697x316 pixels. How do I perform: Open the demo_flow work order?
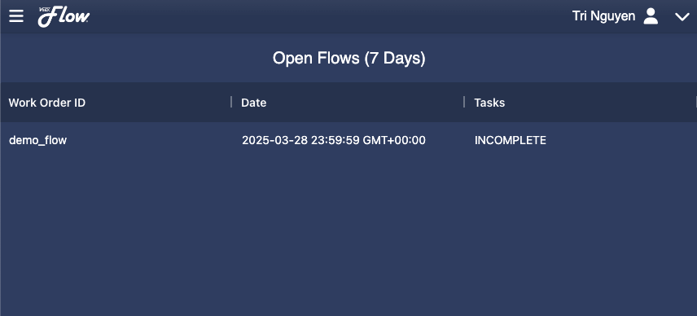pos(37,140)
